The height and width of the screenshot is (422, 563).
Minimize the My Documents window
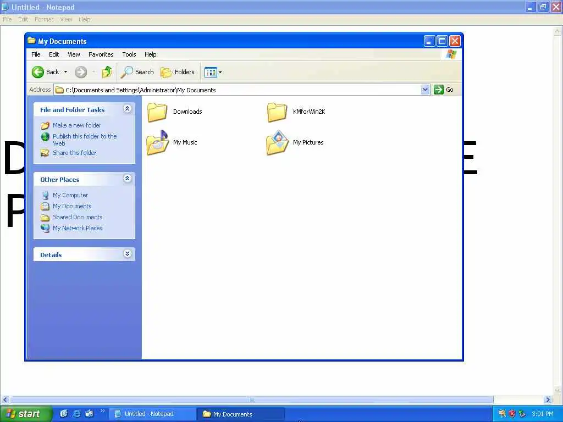point(429,41)
